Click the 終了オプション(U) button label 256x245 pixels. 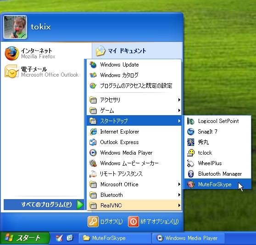tap(160, 222)
